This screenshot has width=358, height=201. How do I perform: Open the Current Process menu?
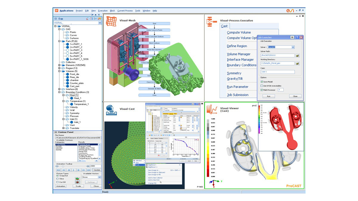(125, 11)
